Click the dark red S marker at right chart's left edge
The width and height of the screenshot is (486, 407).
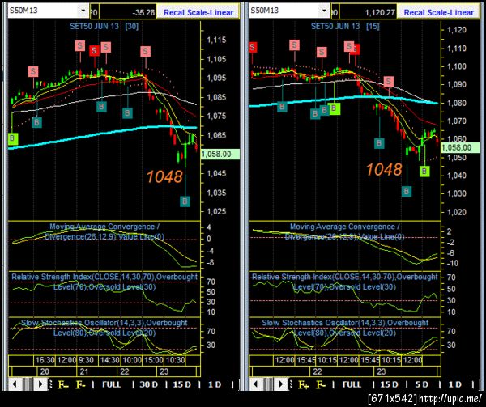pyautogui.click(x=253, y=48)
